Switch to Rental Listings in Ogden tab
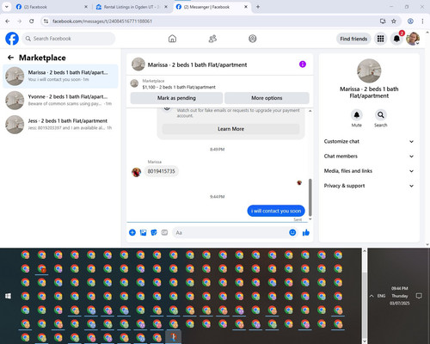Image resolution: width=430 pixels, height=344 pixels. (x=132, y=7)
